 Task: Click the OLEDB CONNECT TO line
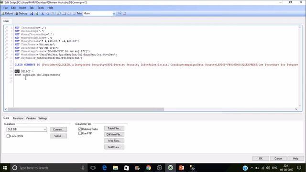click(x=156, y=65)
